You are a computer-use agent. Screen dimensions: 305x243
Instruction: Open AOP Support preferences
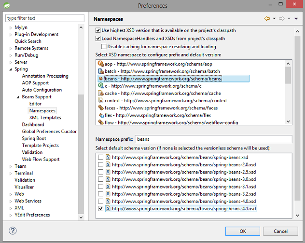[x=35, y=83]
